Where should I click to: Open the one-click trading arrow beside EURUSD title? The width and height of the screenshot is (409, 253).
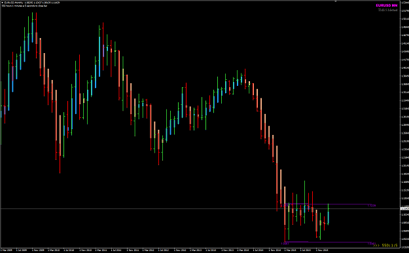click(3, 3)
